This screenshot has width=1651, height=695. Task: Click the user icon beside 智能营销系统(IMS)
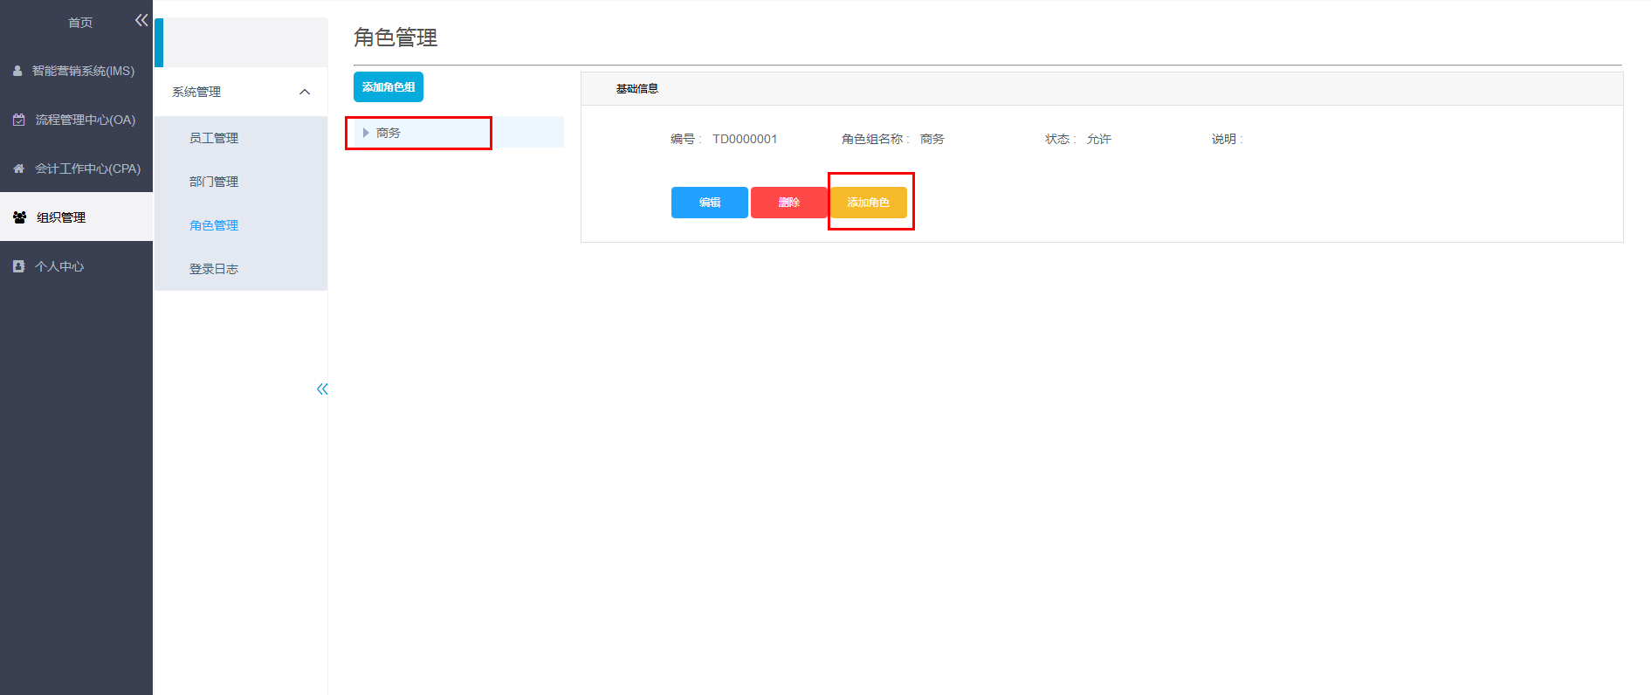(x=17, y=71)
